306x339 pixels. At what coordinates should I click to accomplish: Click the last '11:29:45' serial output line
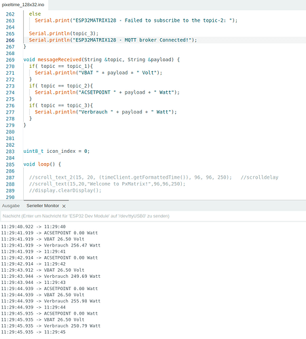(33, 332)
